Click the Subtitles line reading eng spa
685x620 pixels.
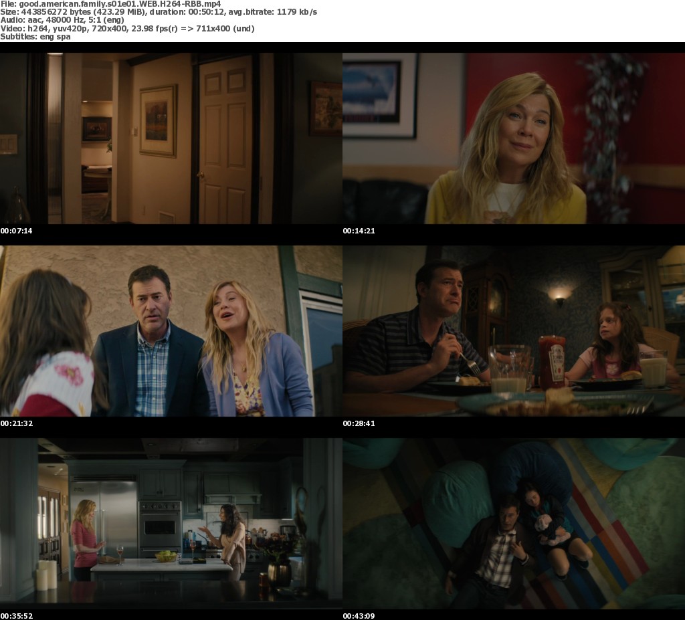[x=35, y=37]
